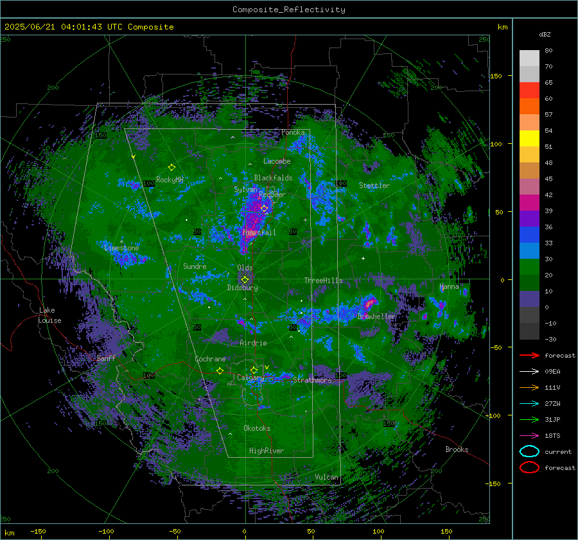Click the Cochrane town label
This screenshot has width=578, height=540.
click(210, 359)
